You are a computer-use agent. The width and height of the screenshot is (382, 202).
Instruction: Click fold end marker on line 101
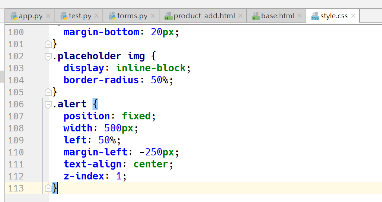pos(48,44)
